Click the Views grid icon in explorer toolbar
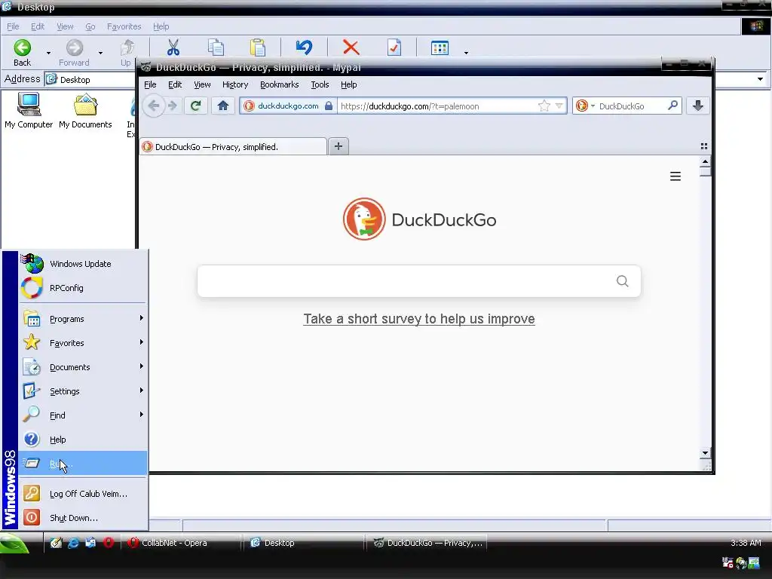772x579 pixels. (440, 47)
